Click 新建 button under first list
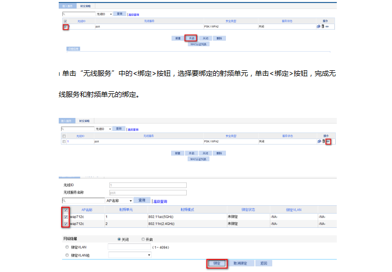This screenshot has width=392, height=272. pyautogui.click(x=178, y=38)
